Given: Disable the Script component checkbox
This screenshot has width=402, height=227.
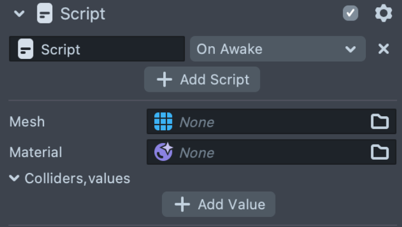Looking at the screenshot, I should click(350, 13).
